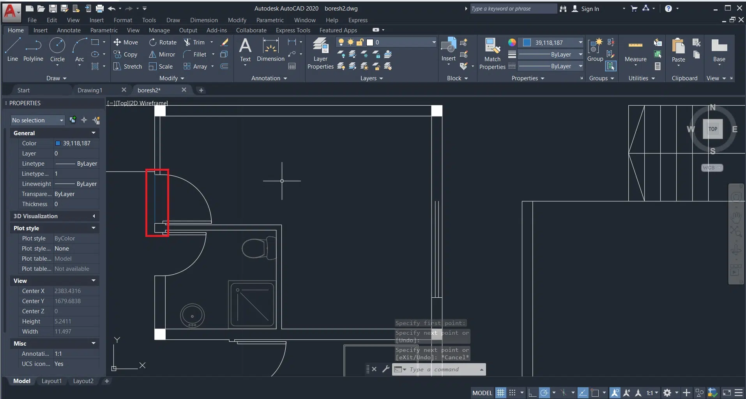Viewport: 746px width, 399px height.
Task: Open the No selection dropdown
Action: (37, 120)
